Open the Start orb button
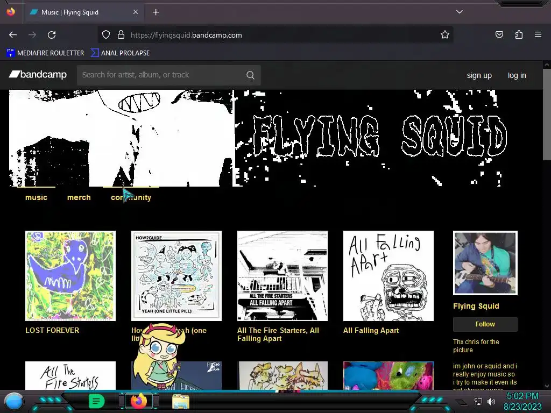This screenshot has width=551, height=413. (x=14, y=401)
